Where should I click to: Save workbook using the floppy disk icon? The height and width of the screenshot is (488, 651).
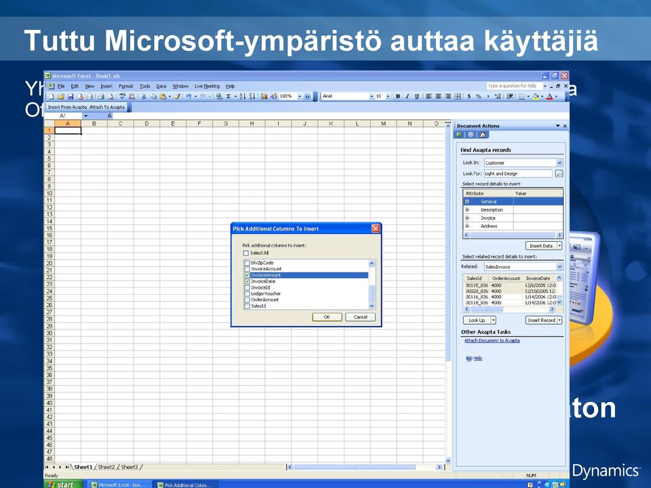click(70, 96)
